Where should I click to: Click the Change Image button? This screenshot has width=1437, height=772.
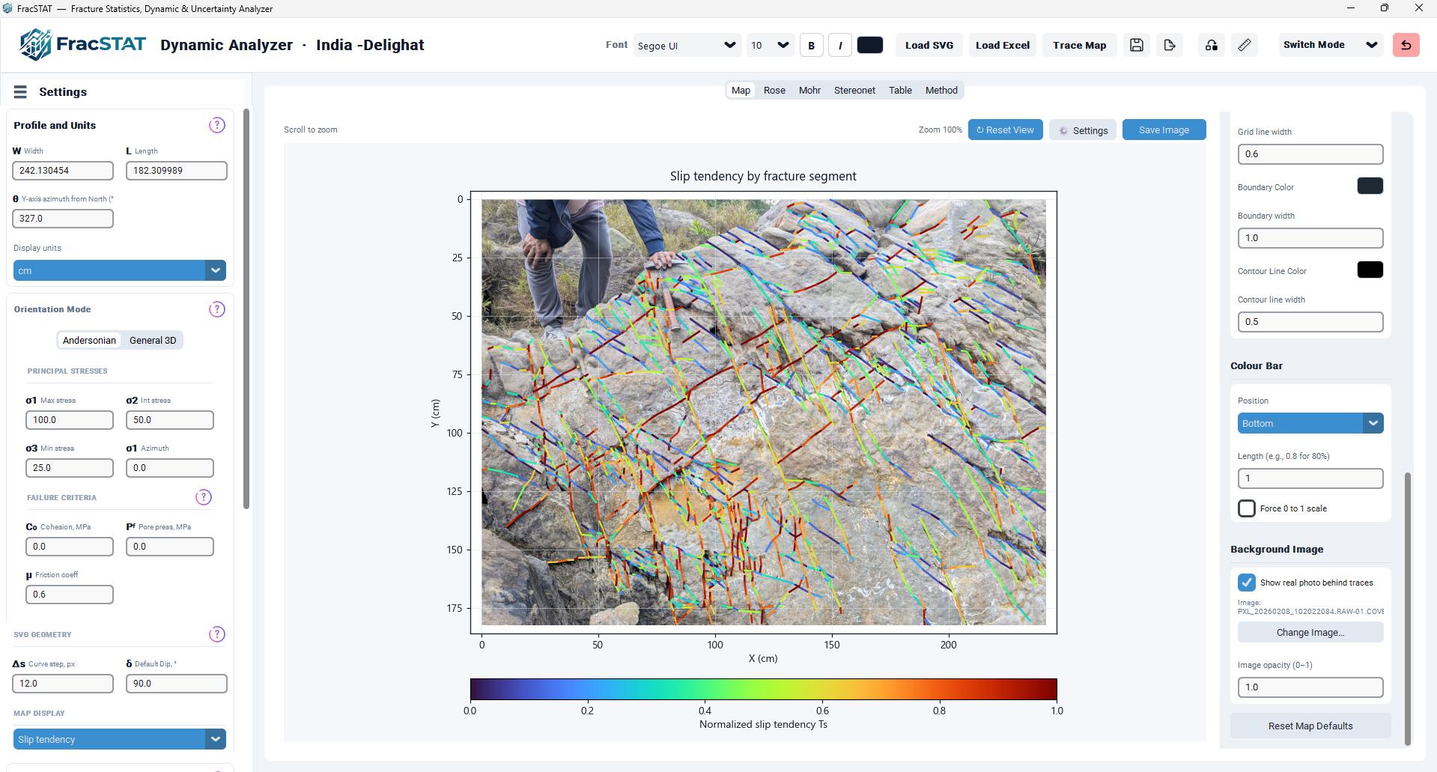pos(1310,632)
